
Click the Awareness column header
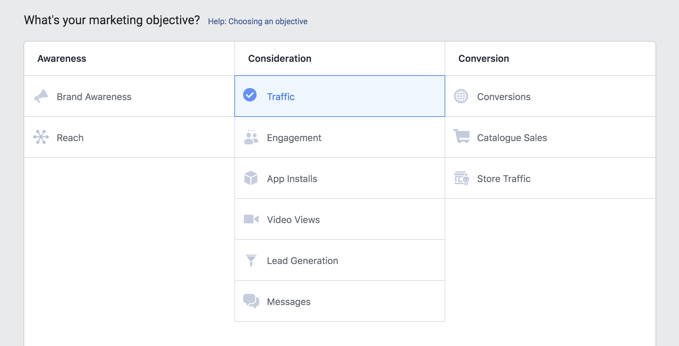62,58
